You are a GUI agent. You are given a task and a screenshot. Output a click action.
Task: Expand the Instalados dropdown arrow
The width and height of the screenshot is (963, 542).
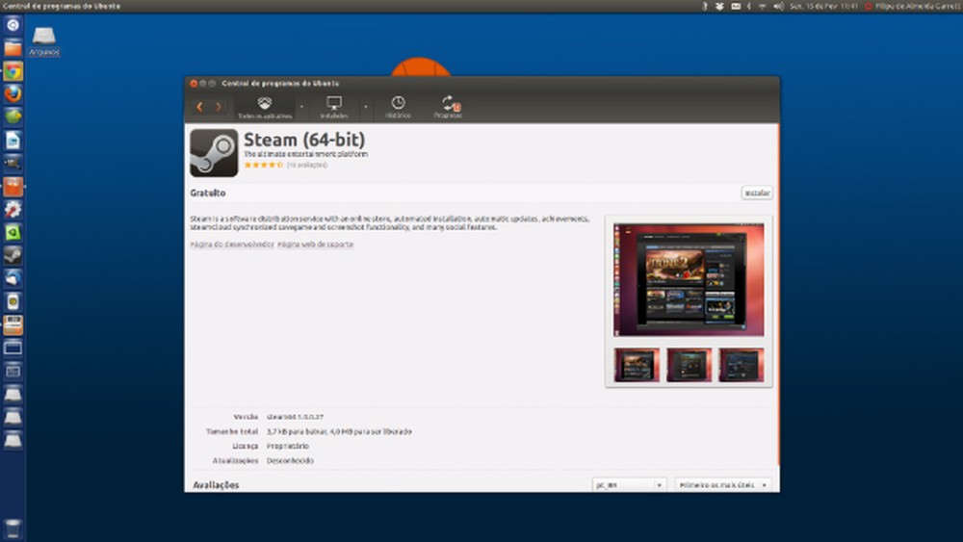coord(365,107)
